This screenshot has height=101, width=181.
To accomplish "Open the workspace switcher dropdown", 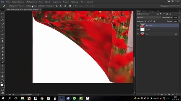I will (170, 6).
